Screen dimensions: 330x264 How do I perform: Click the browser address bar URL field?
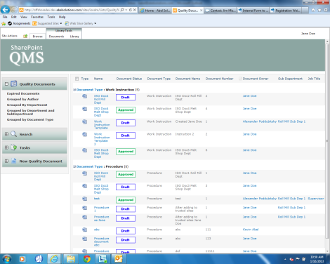pyautogui.click(x=72, y=10)
